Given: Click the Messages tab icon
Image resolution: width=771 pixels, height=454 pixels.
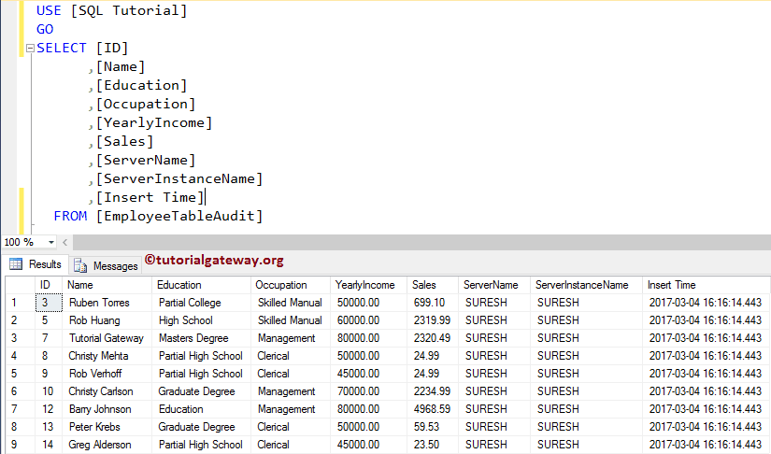Looking at the screenshot, I should coord(80,266).
